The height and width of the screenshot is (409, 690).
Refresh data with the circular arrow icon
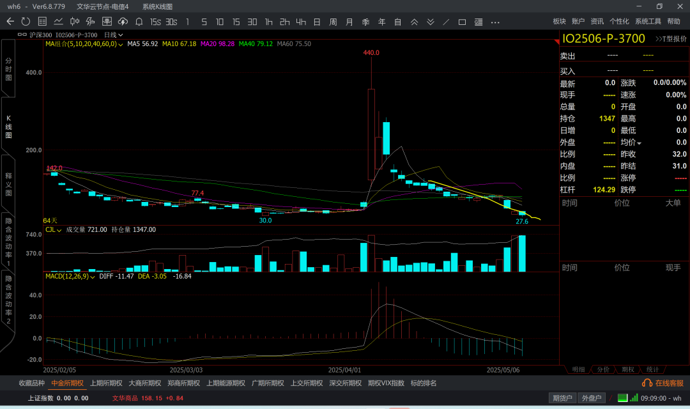[x=26, y=22]
